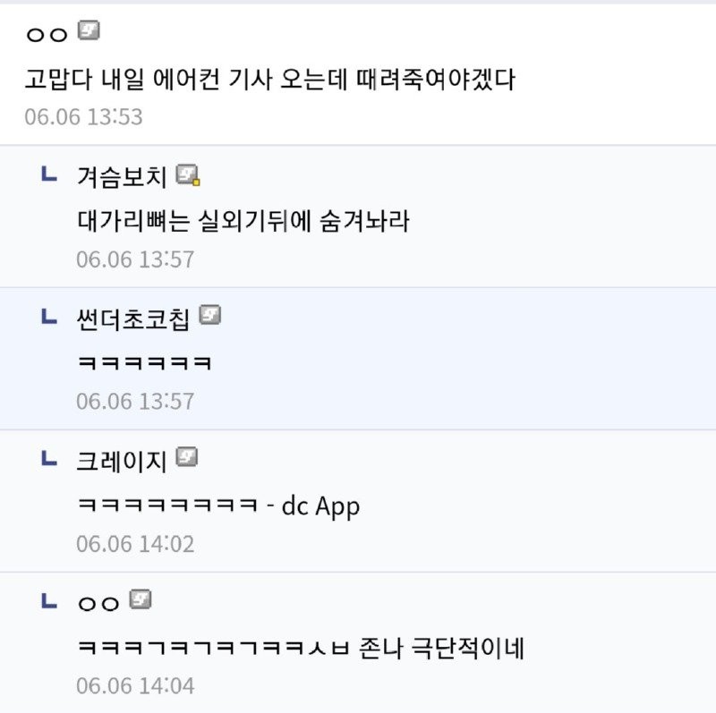Click the badge icon beside 썬더초코칩
The height and width of the screenshot is (713, 716).
[x=210, y=315]
